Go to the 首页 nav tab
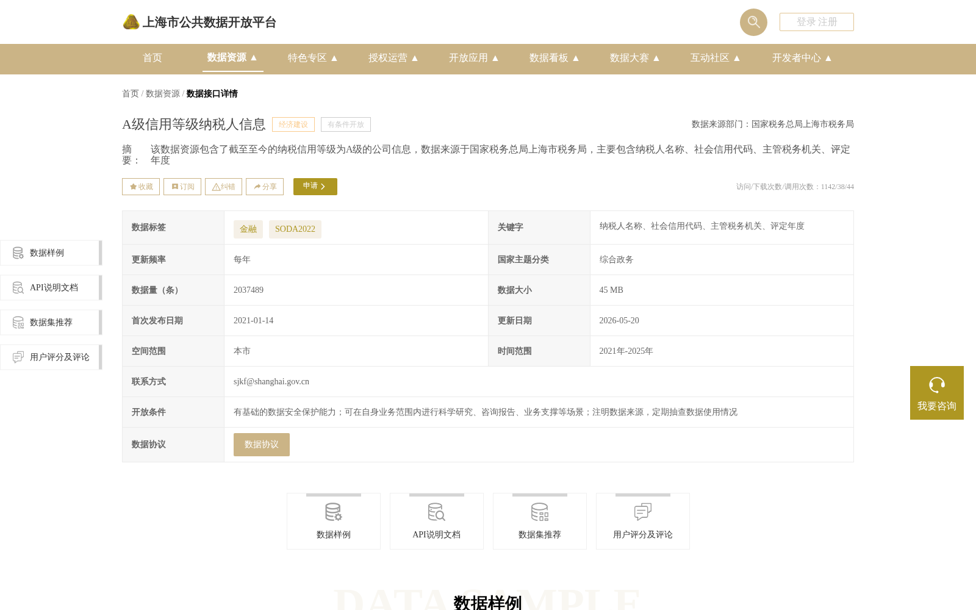This screenshot has width=976, height=610. point(152,58)
